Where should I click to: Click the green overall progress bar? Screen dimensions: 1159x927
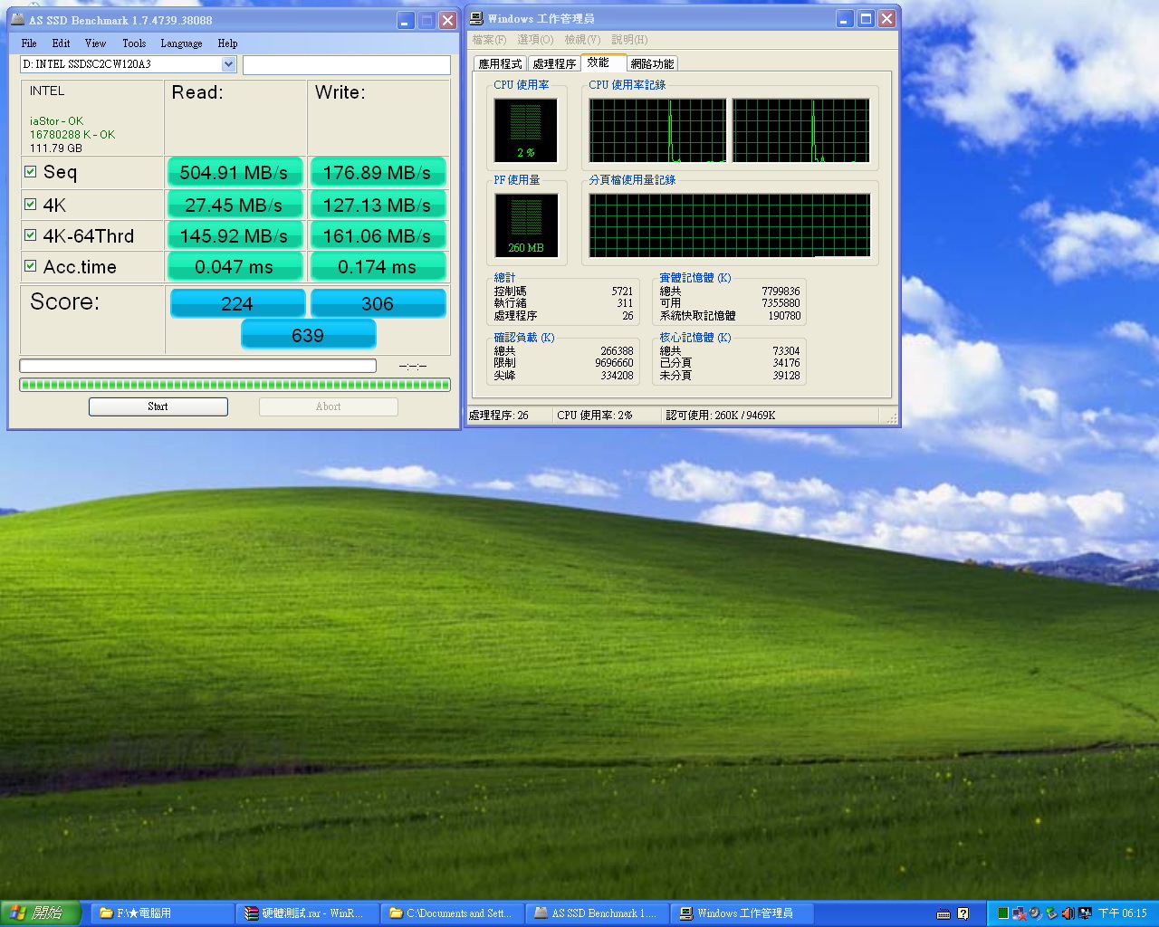[235, 385]
